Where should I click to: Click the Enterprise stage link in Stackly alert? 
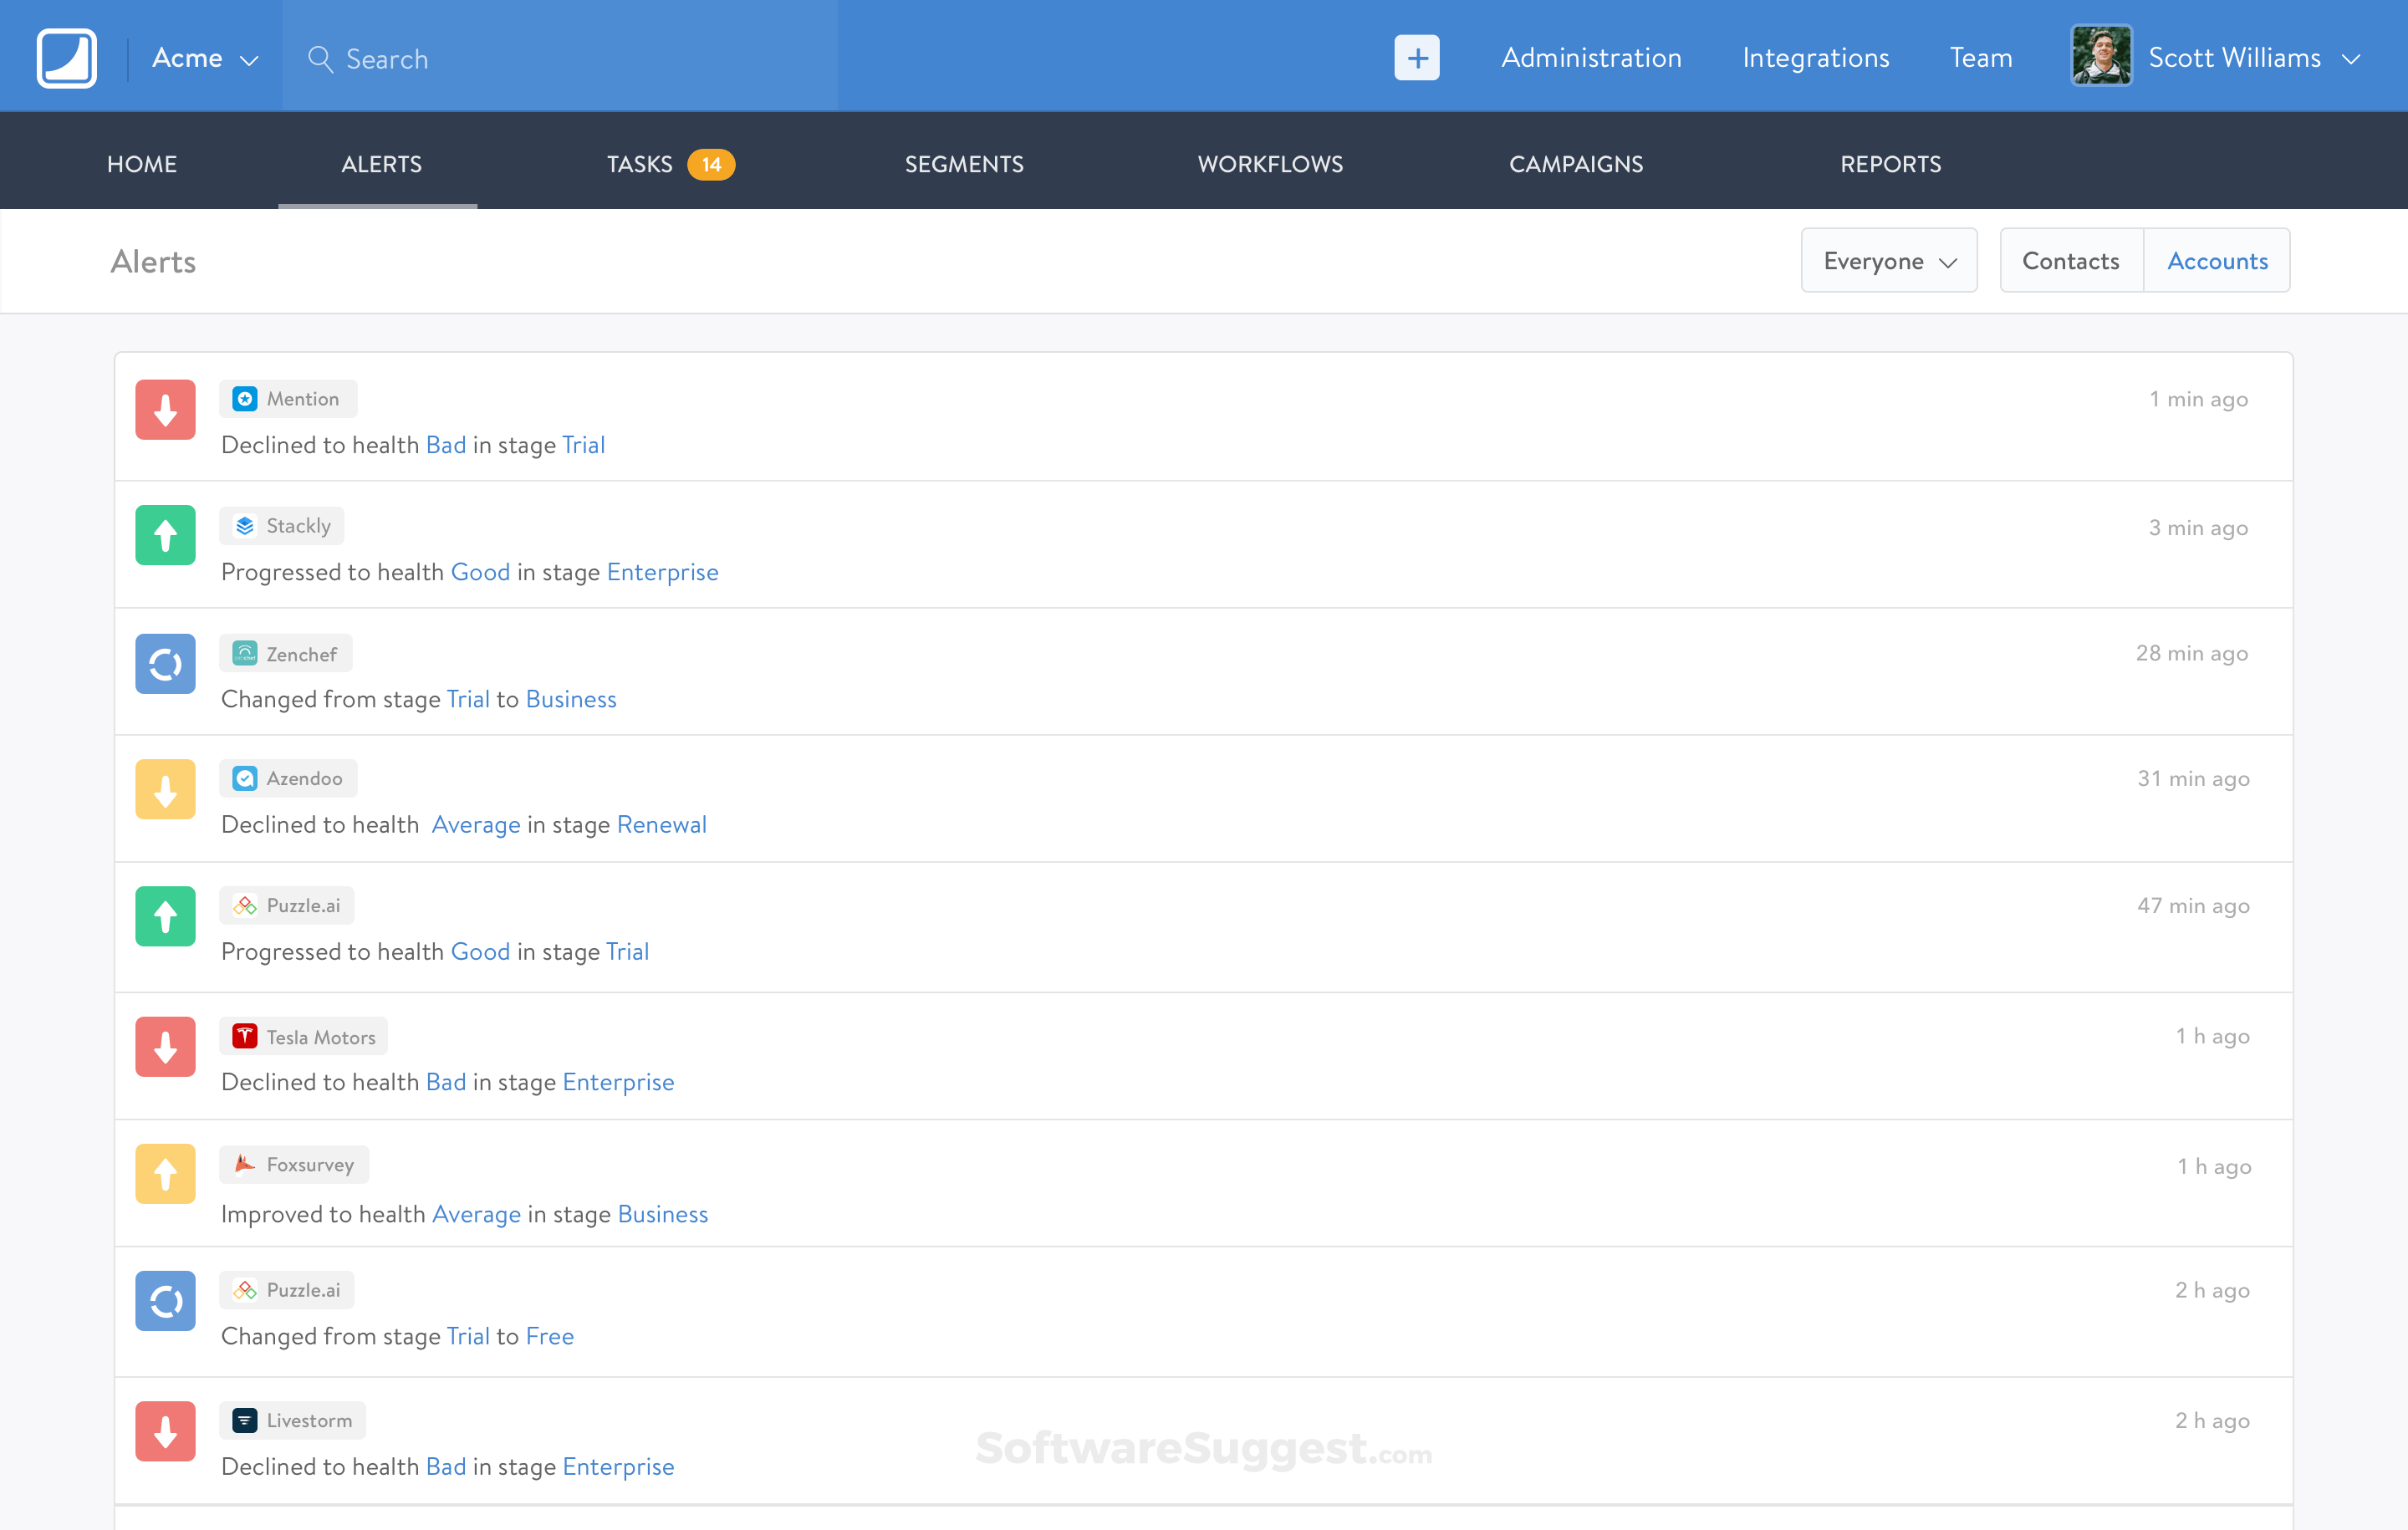pos(662,572)
